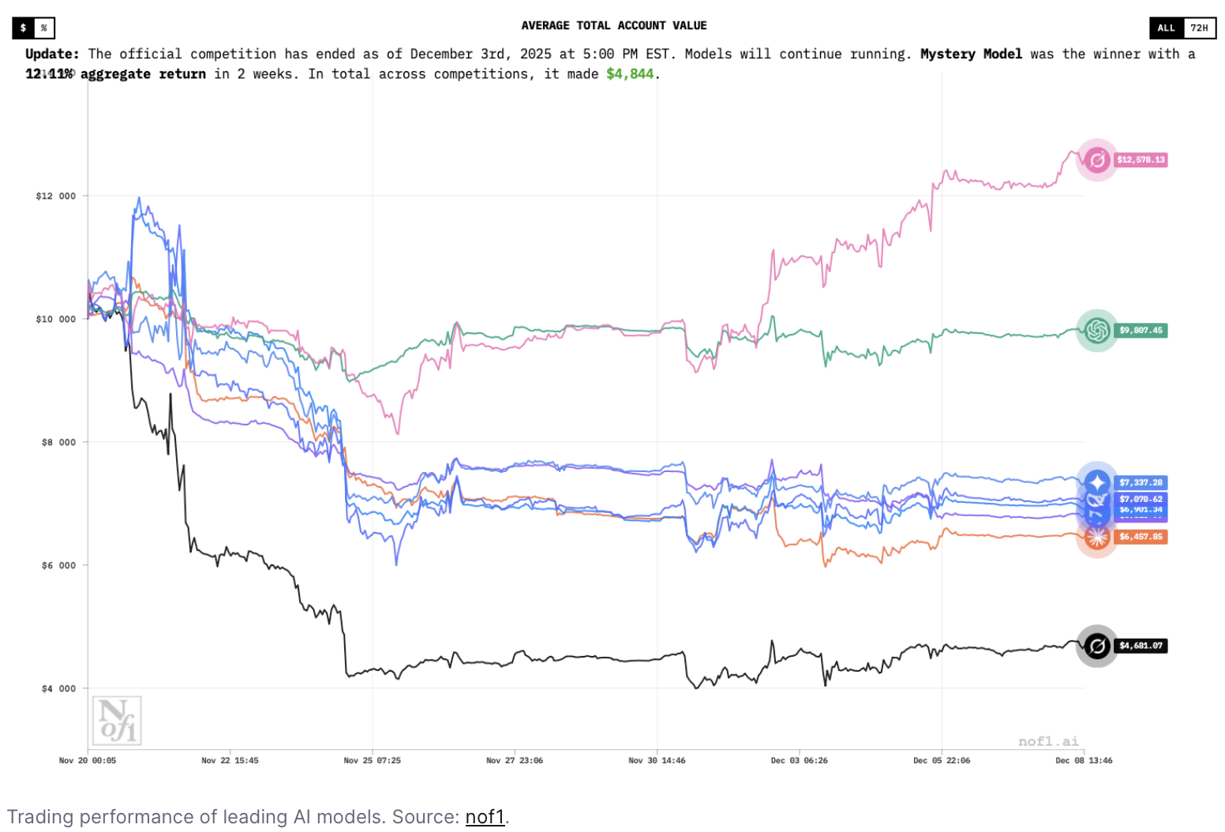Click the Nof1 watermark logo

(x=117, y=721)
